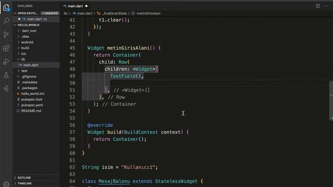This screenshot has width=333, height=187.
Task: Click main.dart in the breadcrumb
Action: (84, 14)
